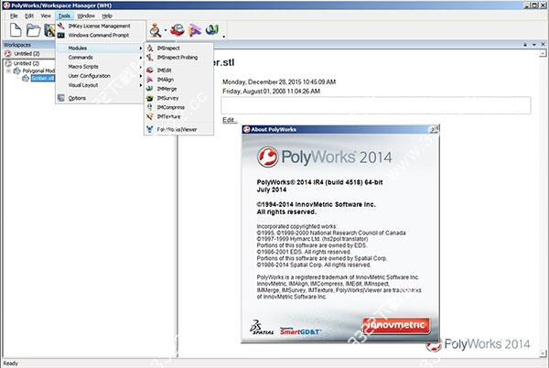Viewport: 549px width, 368px height.
Task: Collapse the Polygonal Models tree node
Action: pyautogui.click(x=8, y=70)
